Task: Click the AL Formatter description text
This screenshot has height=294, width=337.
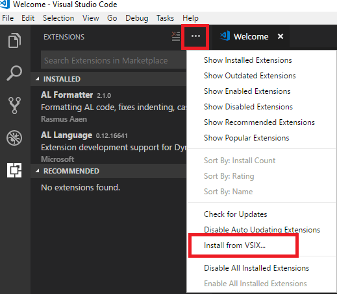Action: click(114, 107)
